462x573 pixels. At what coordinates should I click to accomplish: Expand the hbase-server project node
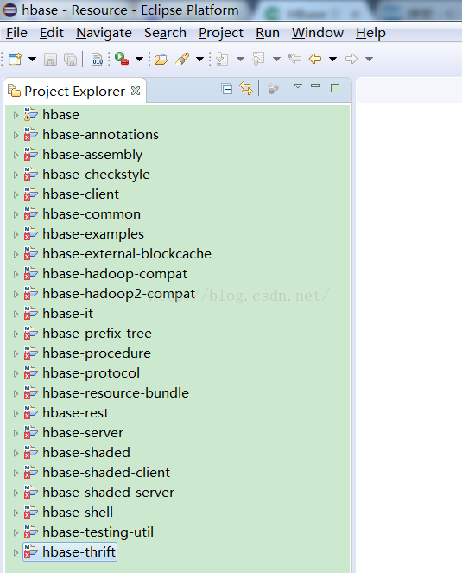(16, 433)
